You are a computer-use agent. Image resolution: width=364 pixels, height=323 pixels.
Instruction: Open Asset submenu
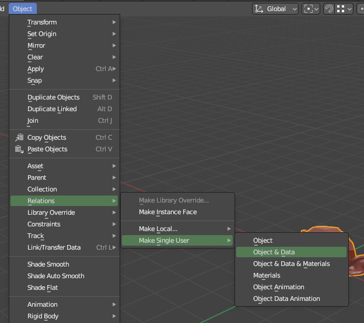[64, 166]
